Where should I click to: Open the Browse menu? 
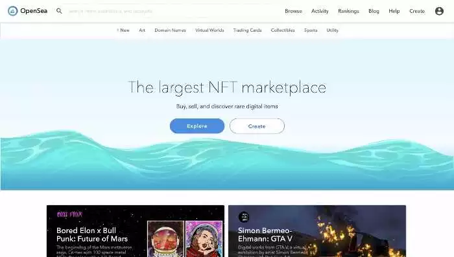click(293, 11)
